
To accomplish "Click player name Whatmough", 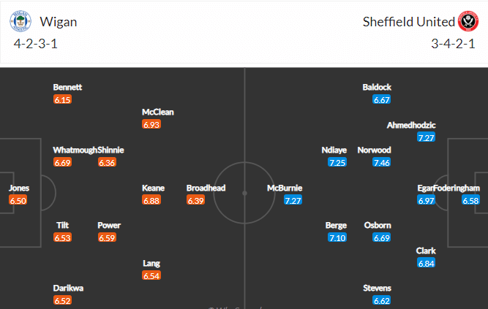I will [x=75, y=150].
